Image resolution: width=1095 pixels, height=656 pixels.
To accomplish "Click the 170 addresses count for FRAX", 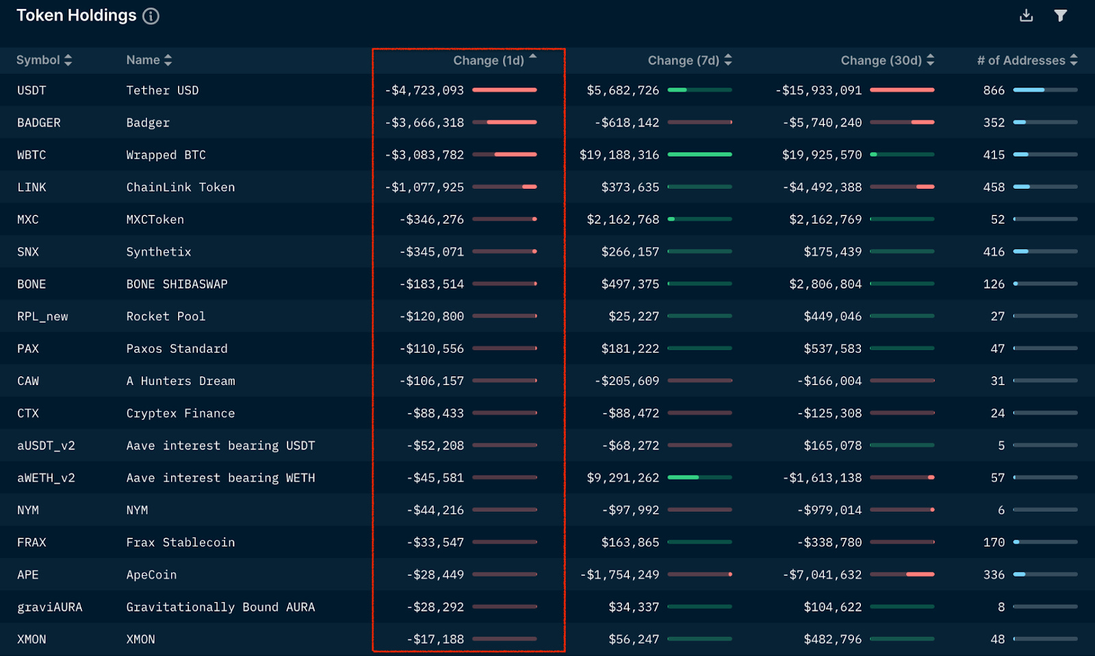I will pyautogui.click(x=994, y=542).
